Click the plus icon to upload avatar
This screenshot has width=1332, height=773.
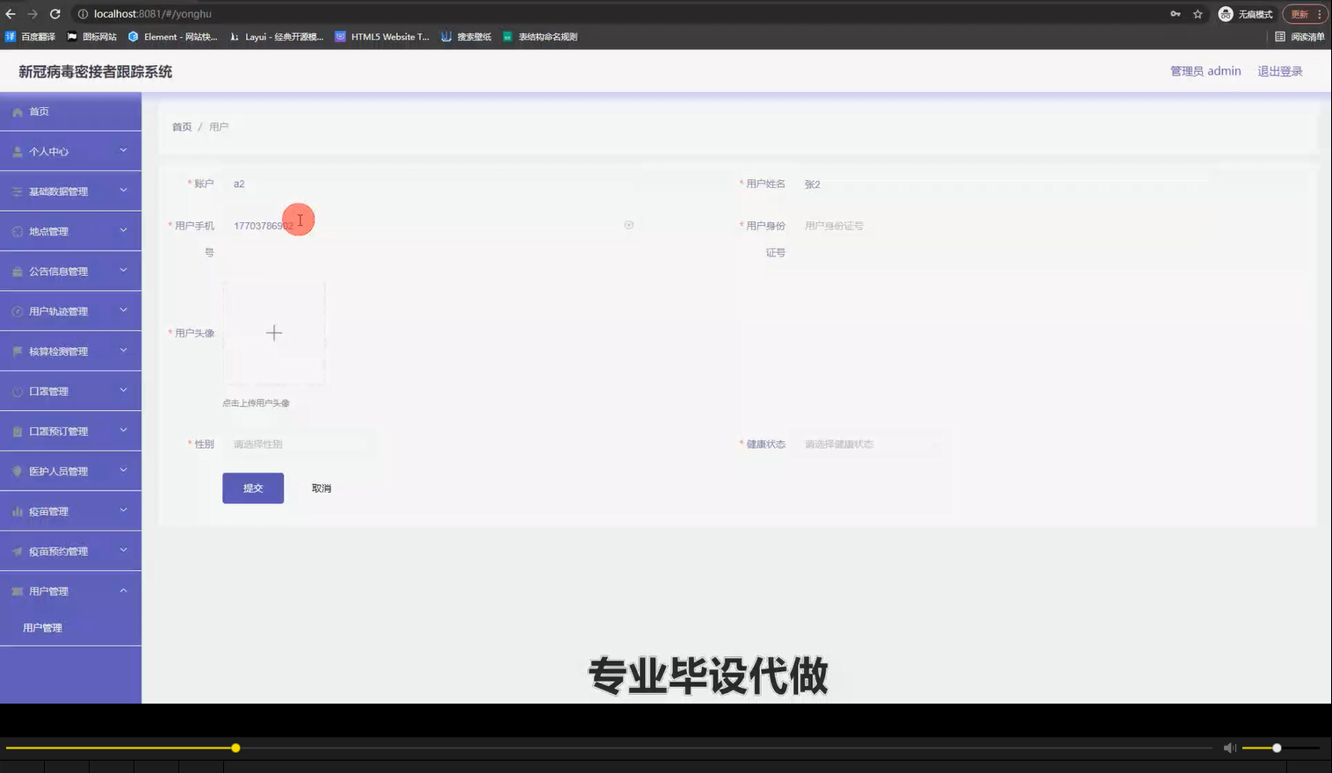click(x=274, y=333)
